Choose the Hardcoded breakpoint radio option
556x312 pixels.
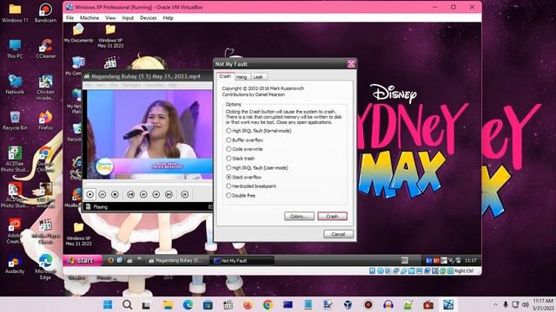click(251, 186)
